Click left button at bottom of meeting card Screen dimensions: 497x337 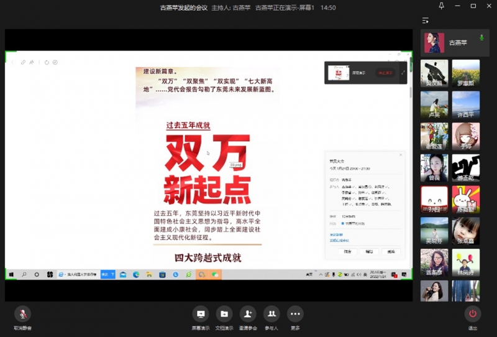coord(348,252)
